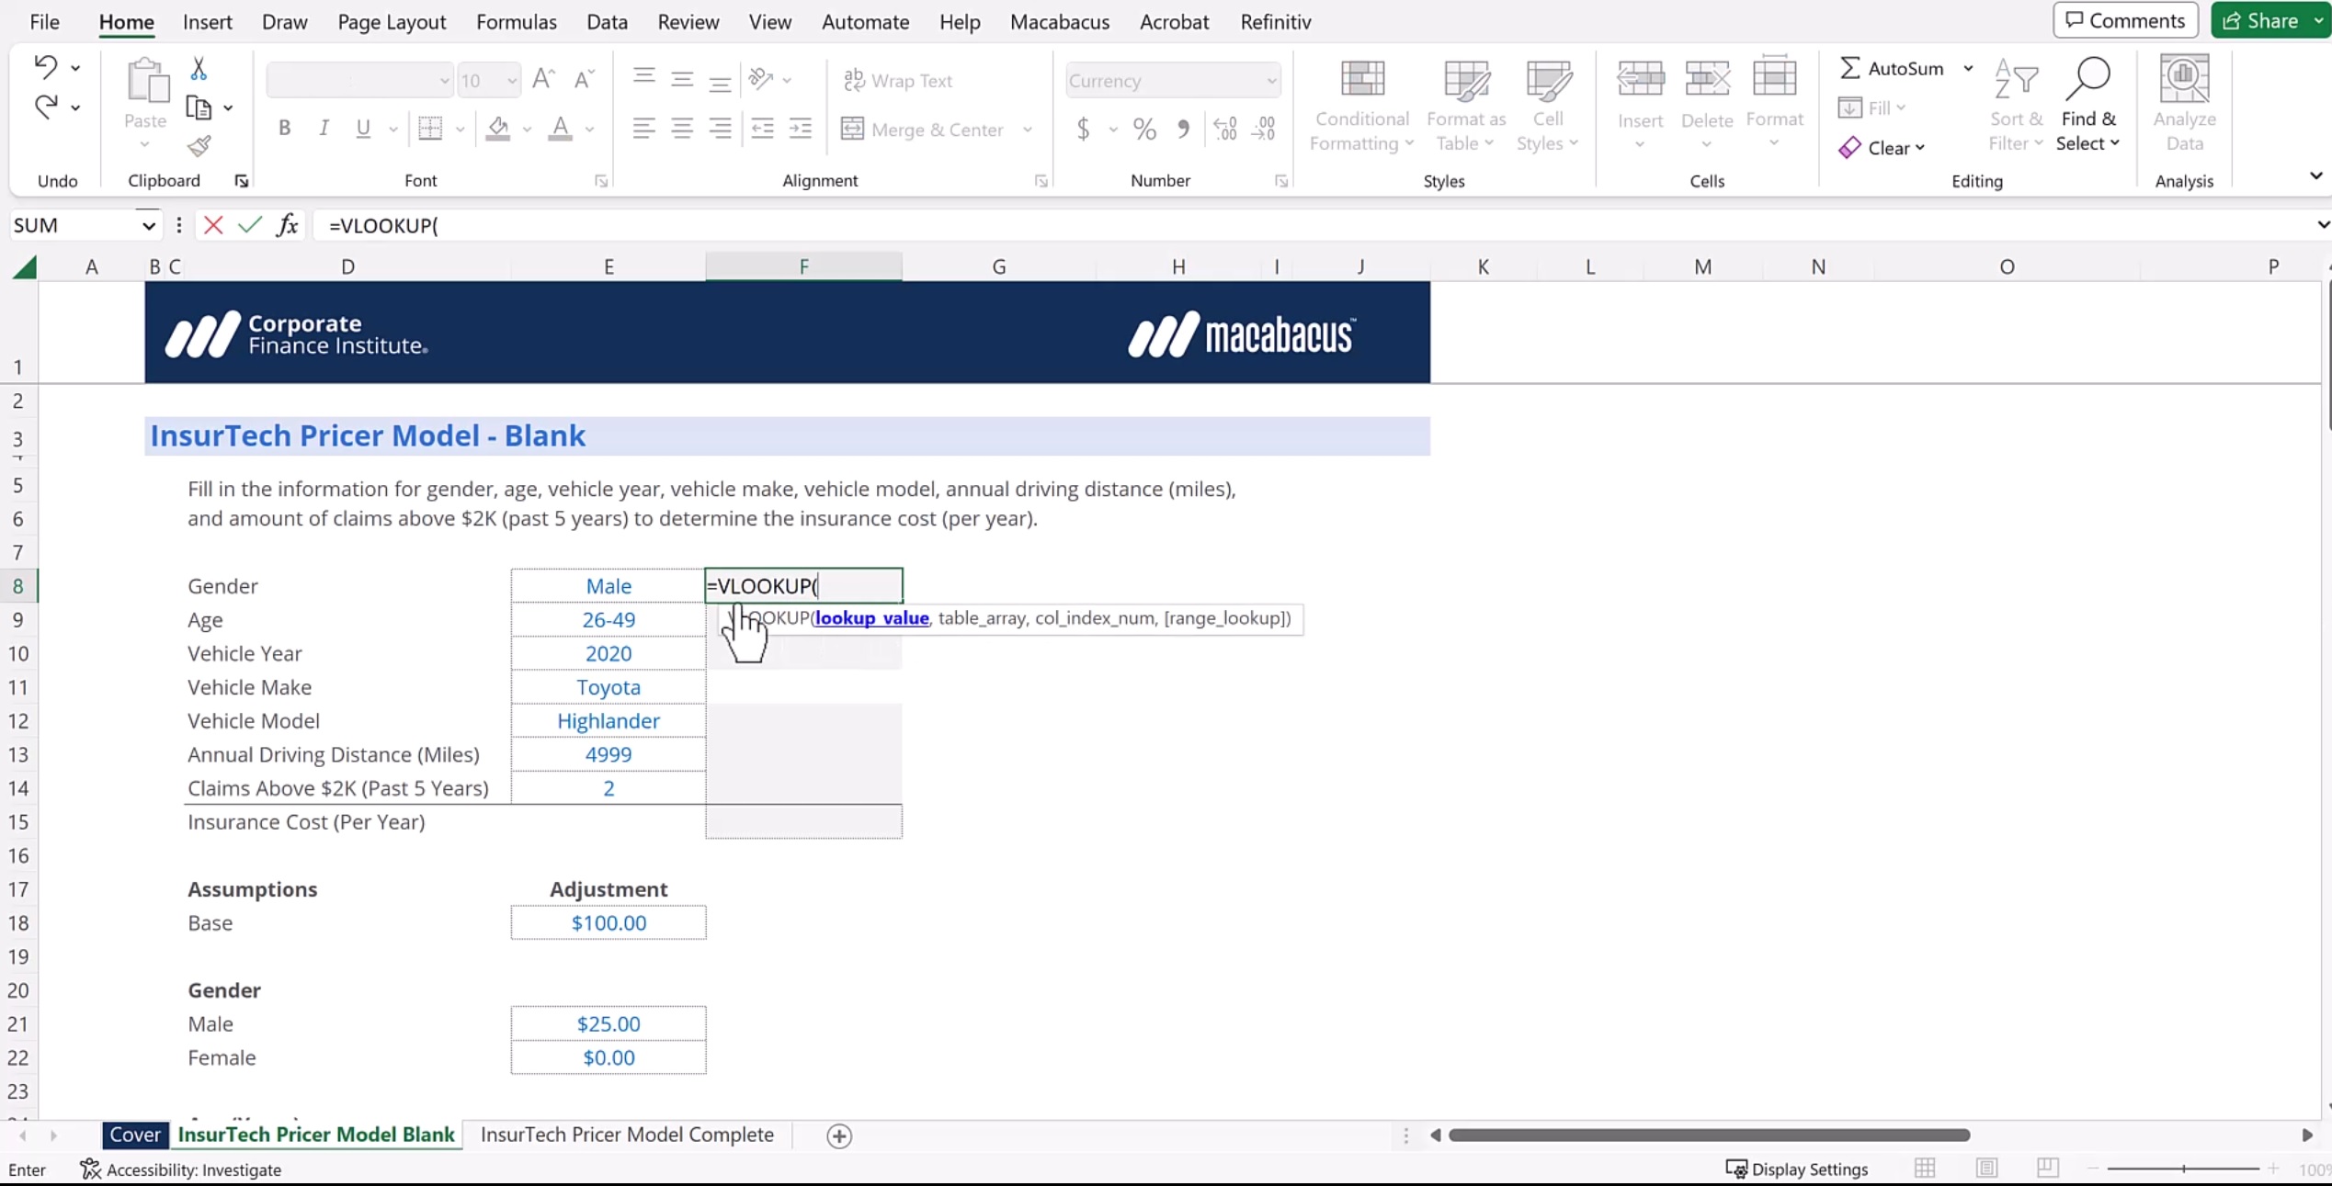This screenshot has width=2332, height=1186.
Task: Select cell E8 containing Male
Action: [609, 586]
